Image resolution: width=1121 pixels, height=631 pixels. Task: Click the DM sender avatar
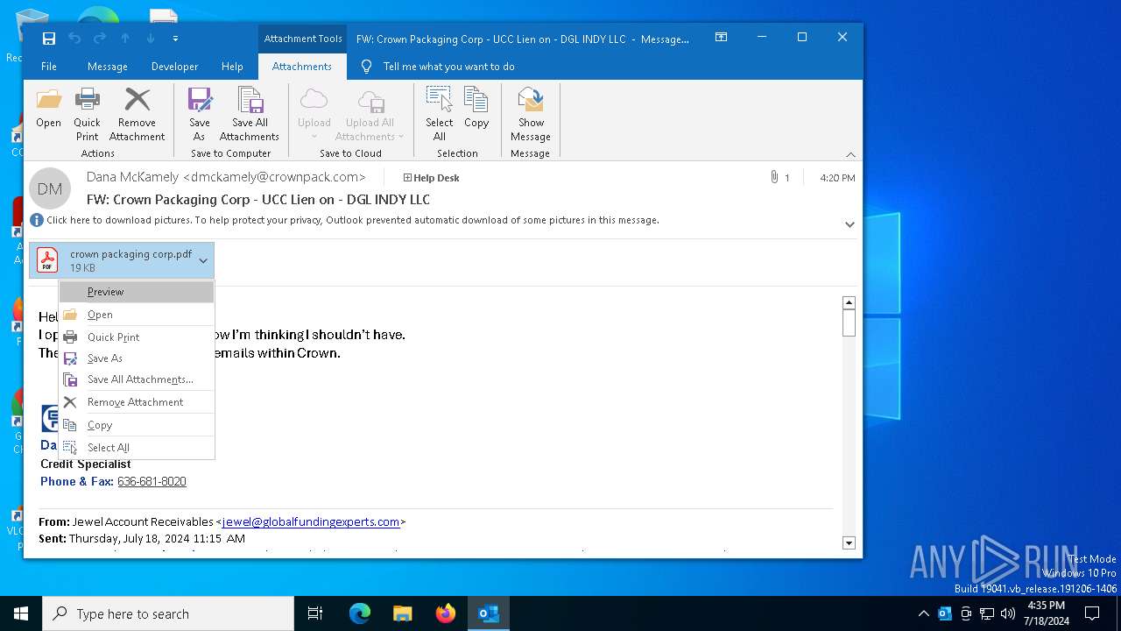coord(50,188)
